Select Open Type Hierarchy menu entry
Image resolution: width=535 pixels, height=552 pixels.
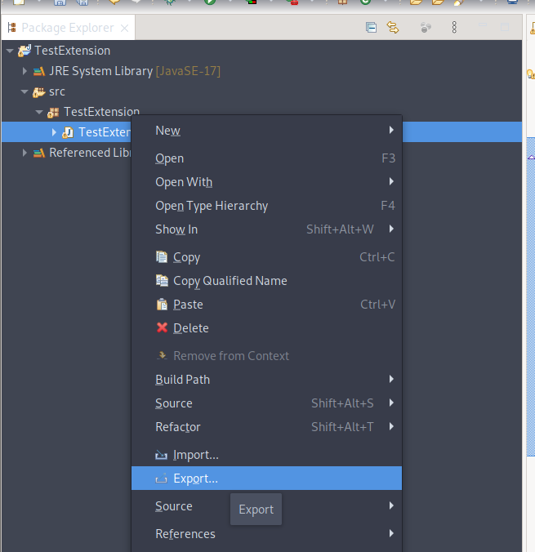tap(212, 206)
